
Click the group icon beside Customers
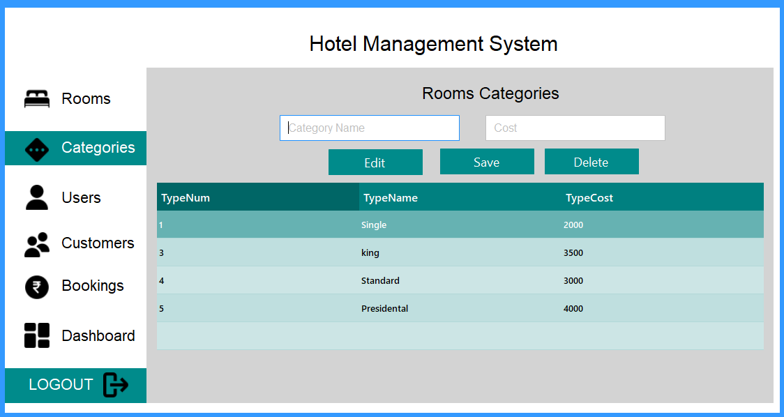37,243
